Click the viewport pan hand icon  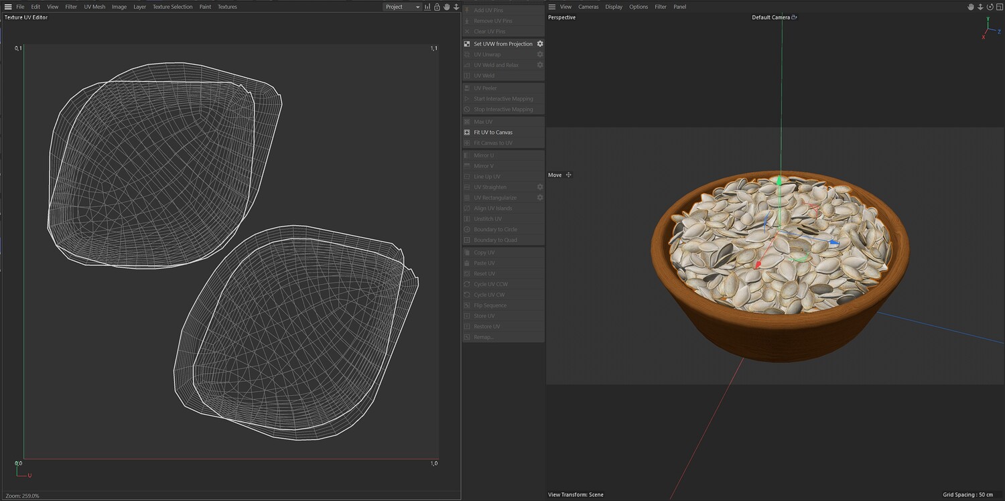(x=971, y=7)
